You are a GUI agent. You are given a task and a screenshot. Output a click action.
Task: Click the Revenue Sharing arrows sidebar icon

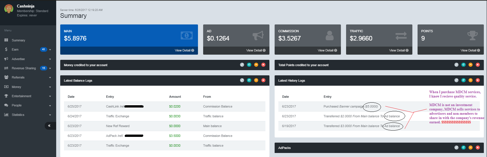coord(6,68)
